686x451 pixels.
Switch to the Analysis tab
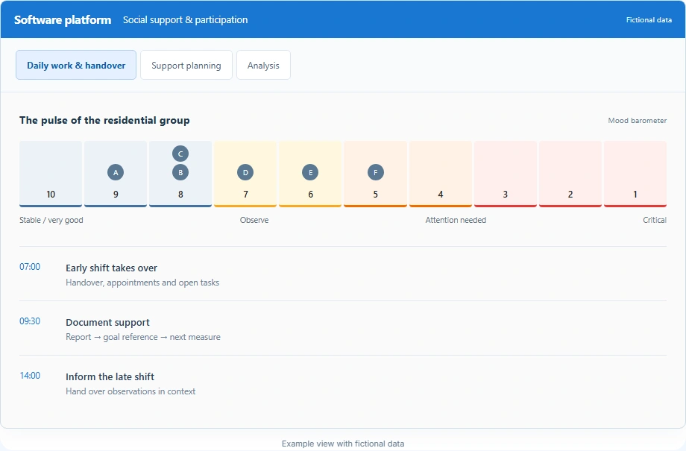263,65
